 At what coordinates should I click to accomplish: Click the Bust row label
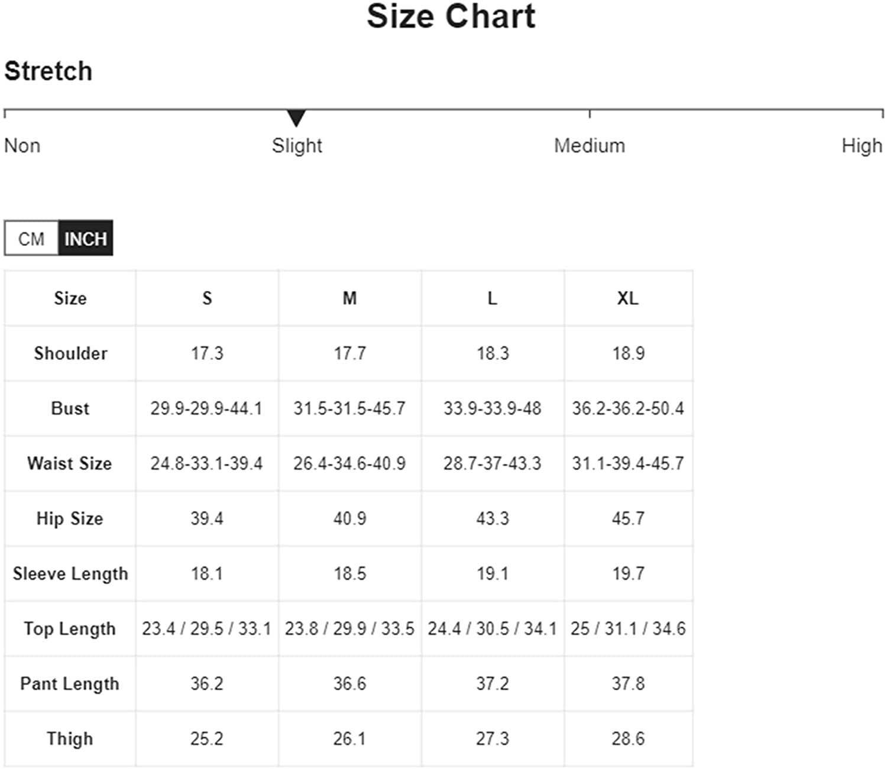click(x=70, y=408)
